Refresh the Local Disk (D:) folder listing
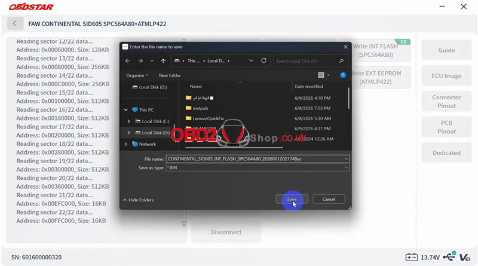The height and width of the screenshot is (266, 478). click(x=263, y=61)
